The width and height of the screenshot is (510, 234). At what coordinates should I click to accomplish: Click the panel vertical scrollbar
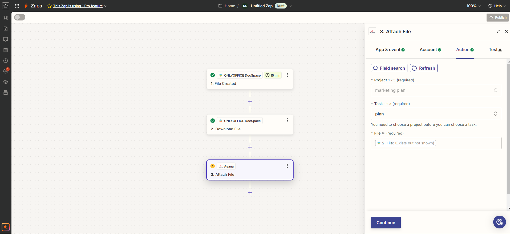(x=508, y=129)
